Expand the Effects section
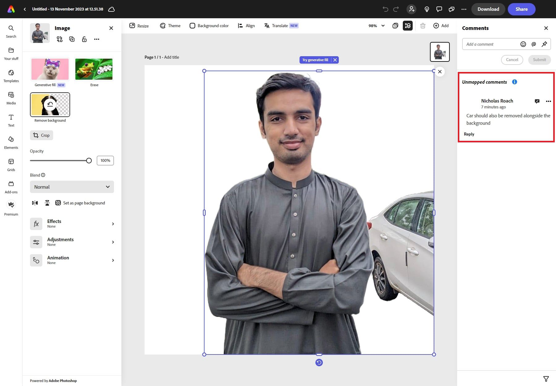Image resolution: width=556 pixels, height=386 pixels. [x=73, y=224]
